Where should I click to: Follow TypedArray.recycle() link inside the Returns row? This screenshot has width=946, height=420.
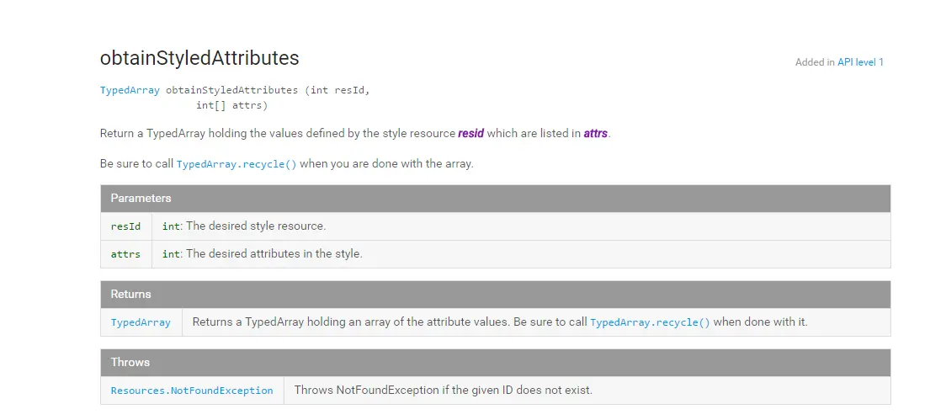tap(650, 322)
